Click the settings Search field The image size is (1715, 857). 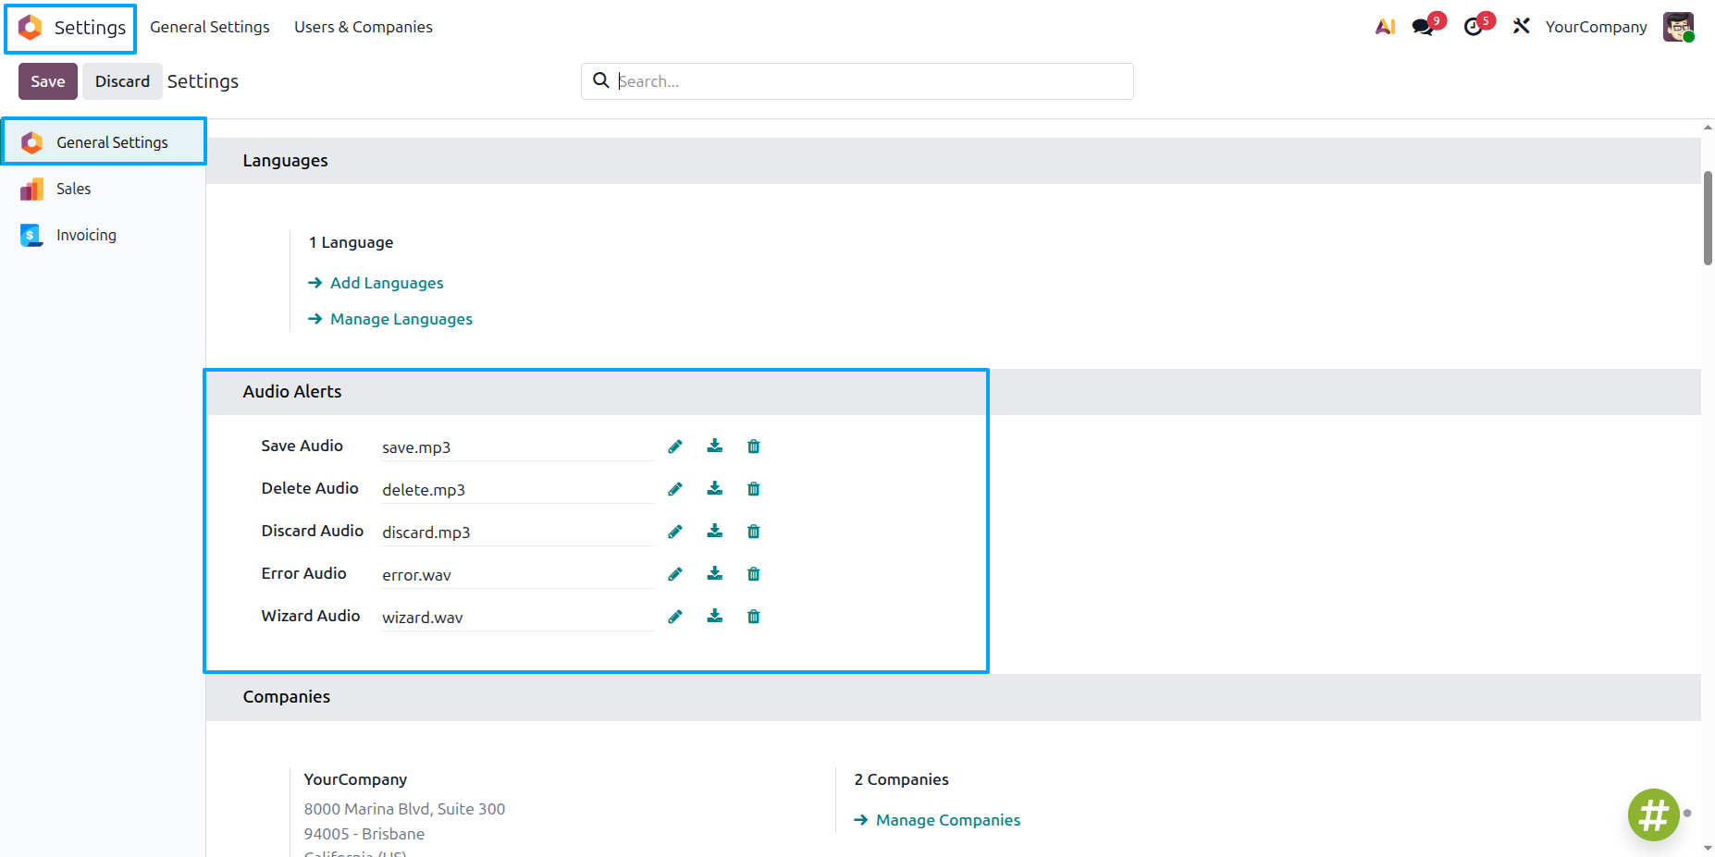[x=857, y=81]
